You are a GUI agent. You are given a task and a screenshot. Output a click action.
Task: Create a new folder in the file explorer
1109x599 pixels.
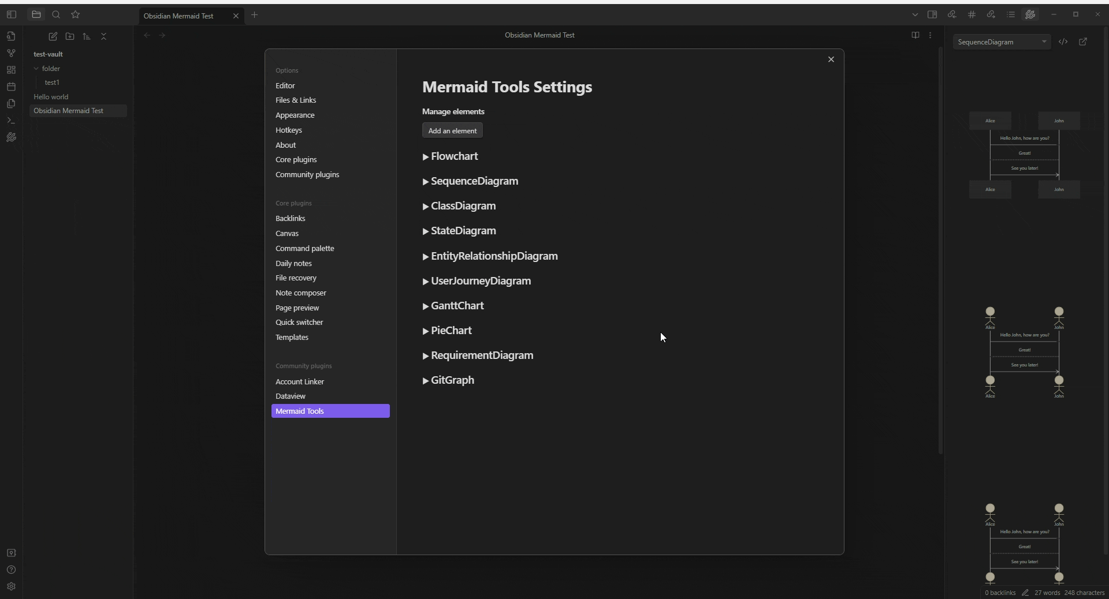pos(69,36)
